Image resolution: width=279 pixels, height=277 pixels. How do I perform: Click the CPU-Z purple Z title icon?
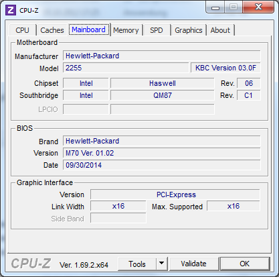pyautogui.click(x=11, y=10)
